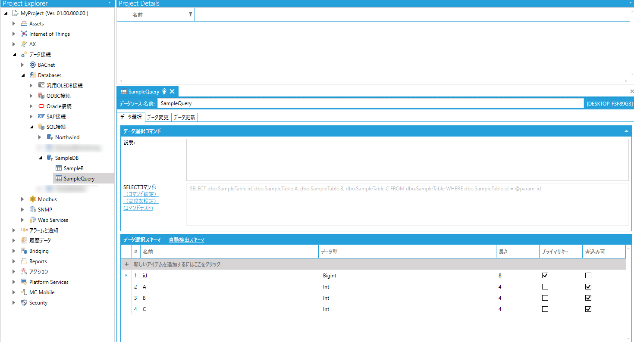The width and height of the screenshot is (634, 342).
Task: Collapse the SampleDB node
Action: (40, 158)
